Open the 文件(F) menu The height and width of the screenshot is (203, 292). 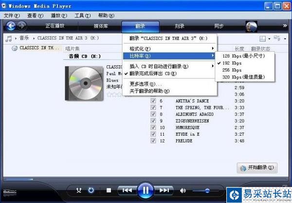click(12, 16)
